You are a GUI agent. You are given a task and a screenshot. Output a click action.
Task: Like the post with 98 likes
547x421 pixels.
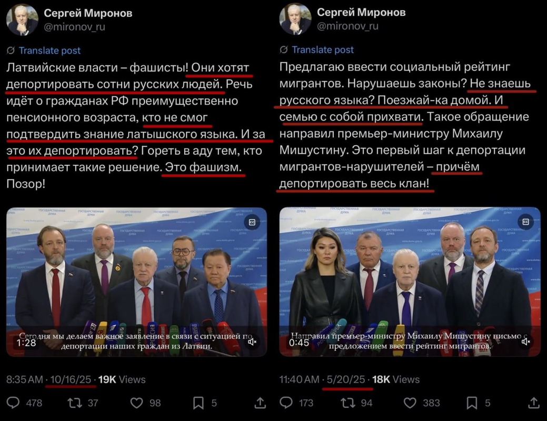point(136,403)
